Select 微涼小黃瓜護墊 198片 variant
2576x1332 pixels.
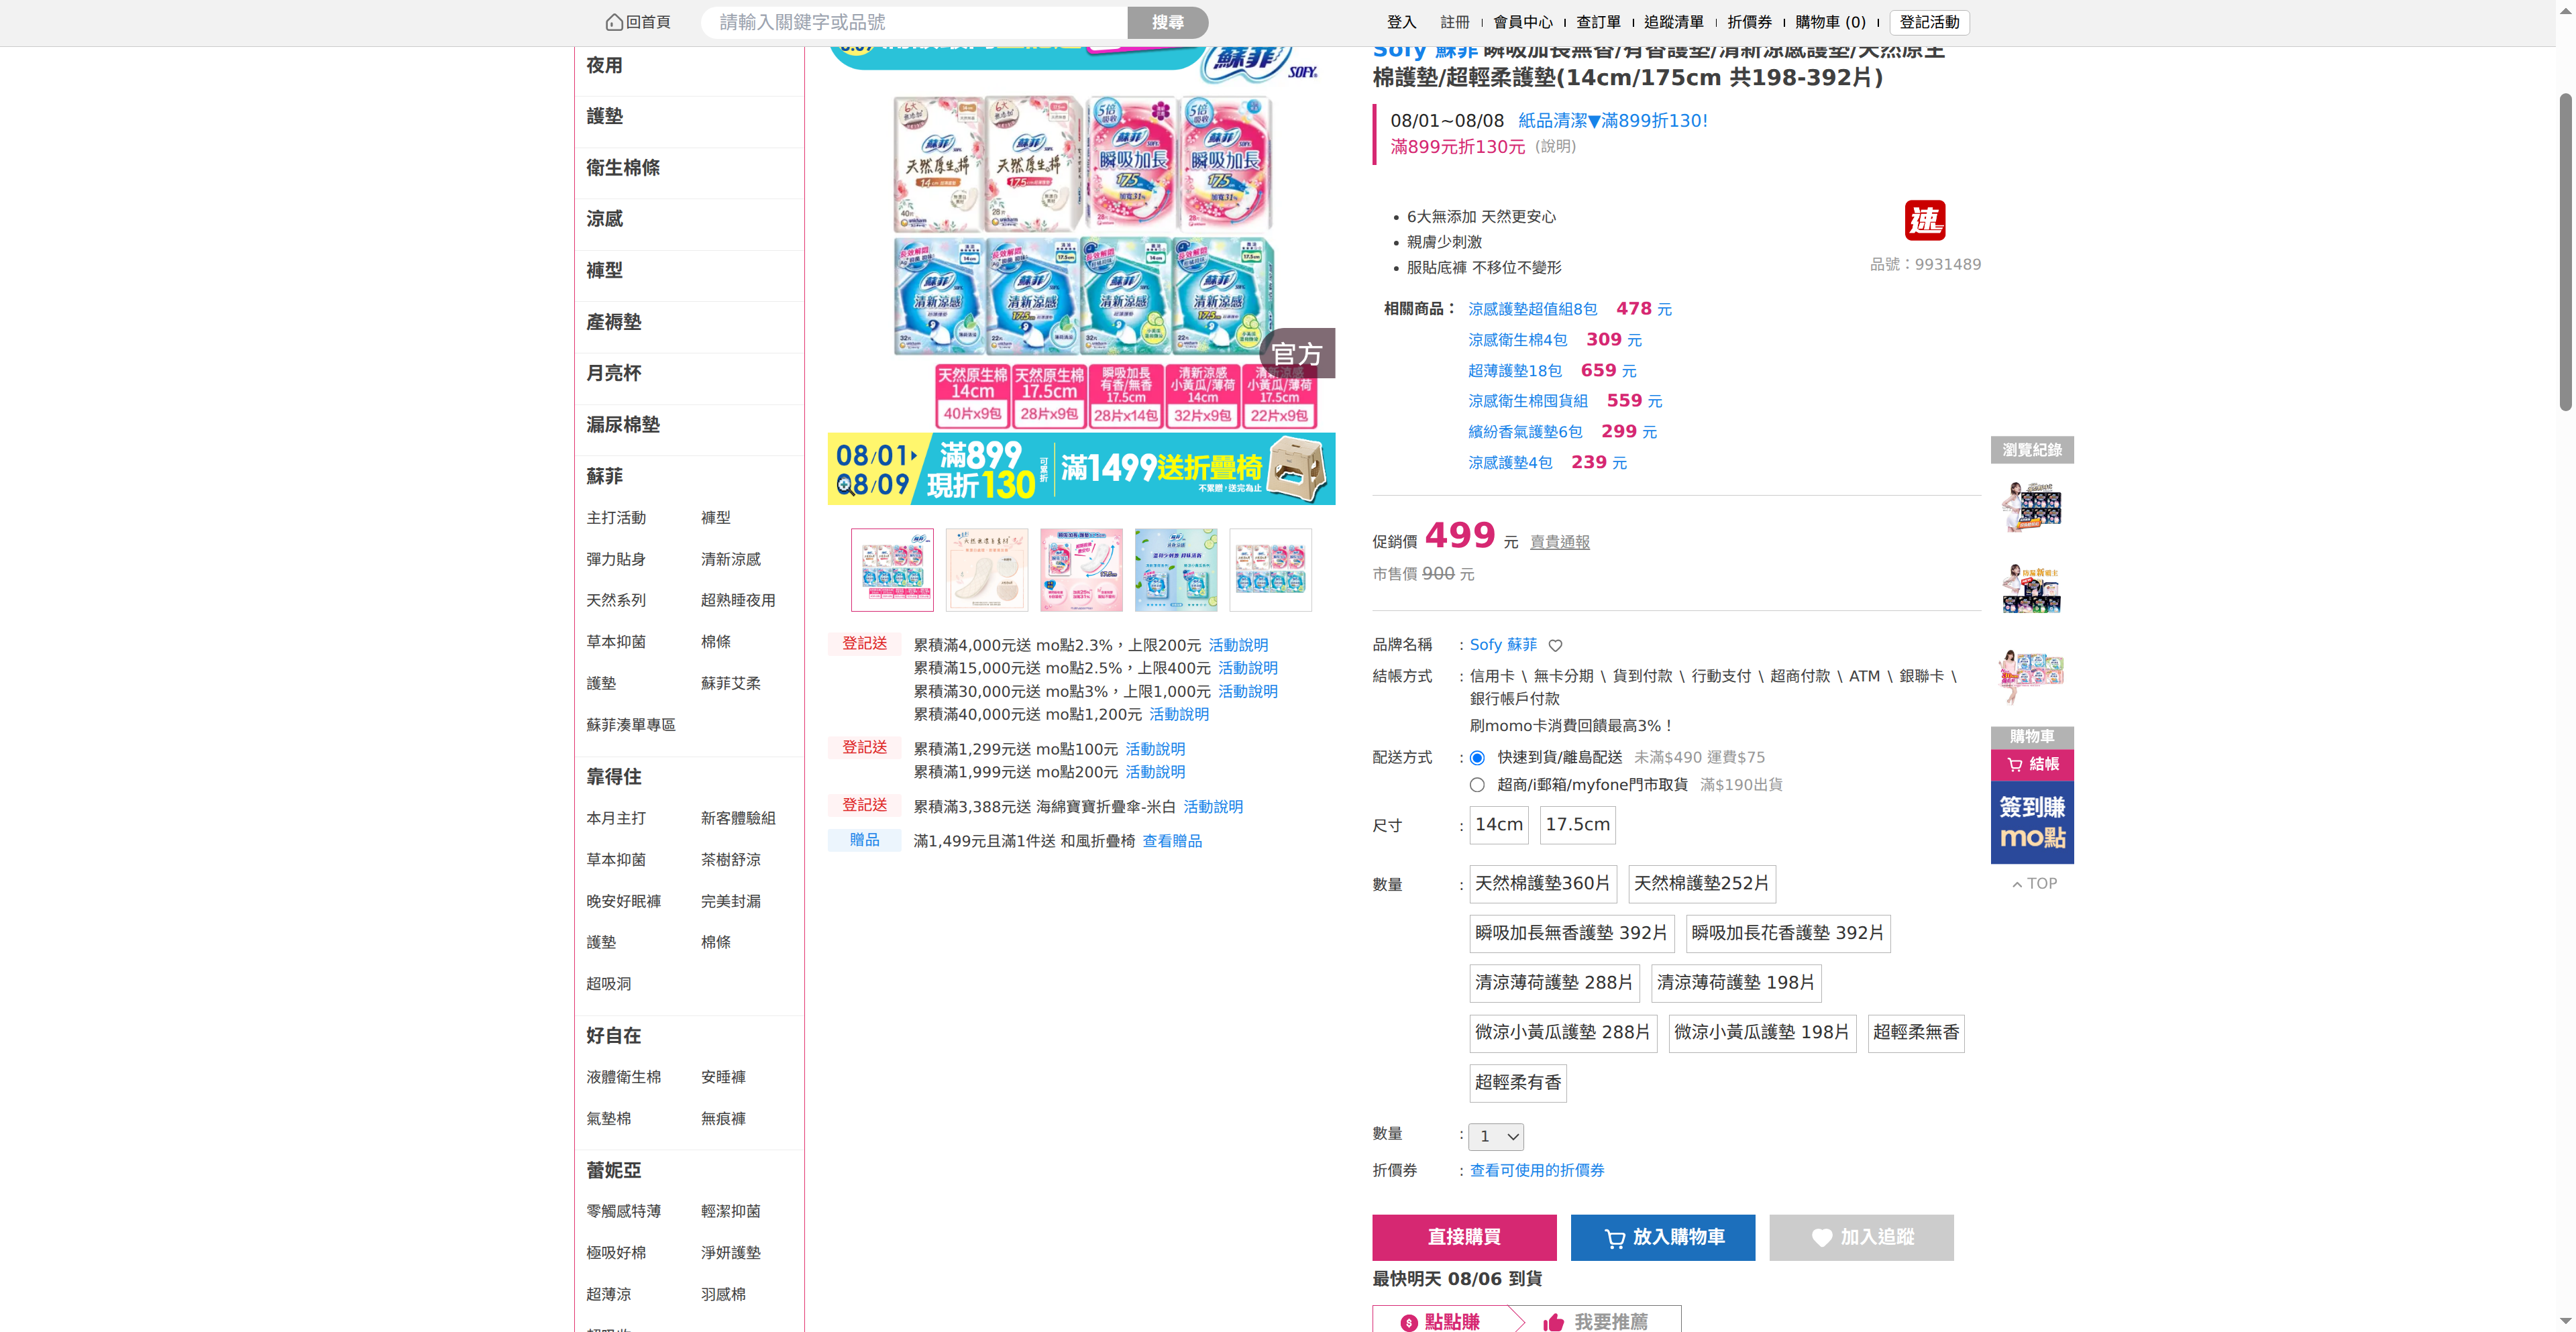1762,1033
